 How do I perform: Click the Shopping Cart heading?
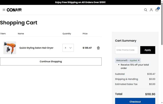tap(19, 23)
